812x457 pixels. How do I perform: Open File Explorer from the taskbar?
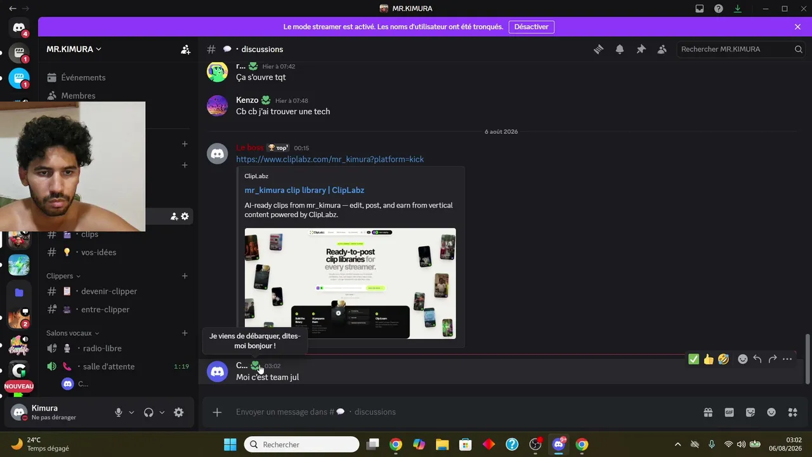click(x=442, y=444)
